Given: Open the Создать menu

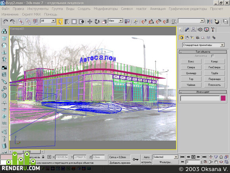Looking at the screenshot, I should 84,9.
